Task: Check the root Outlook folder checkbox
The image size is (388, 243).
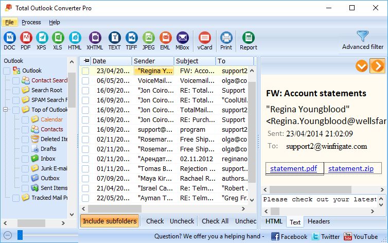Action: pos(7,71)
